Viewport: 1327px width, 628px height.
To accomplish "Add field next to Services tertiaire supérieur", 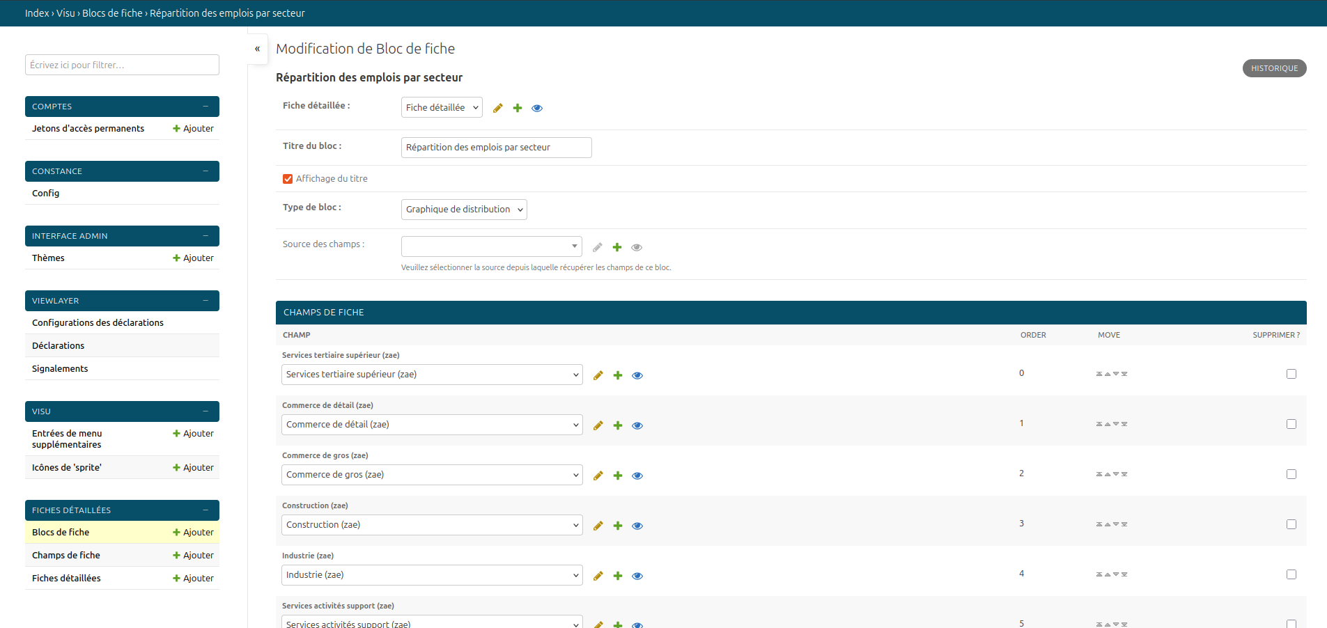I will point(618,375).
